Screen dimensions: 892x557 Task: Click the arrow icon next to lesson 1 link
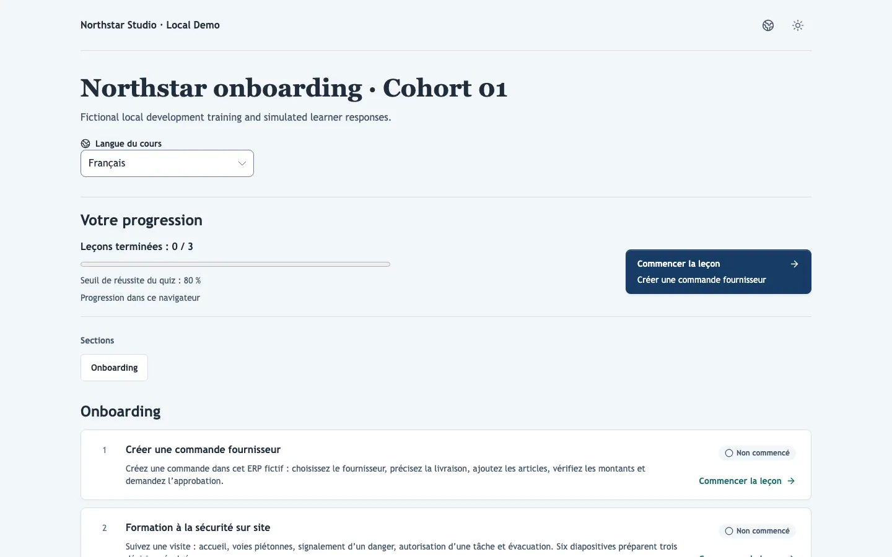click(x=791, y=481)
